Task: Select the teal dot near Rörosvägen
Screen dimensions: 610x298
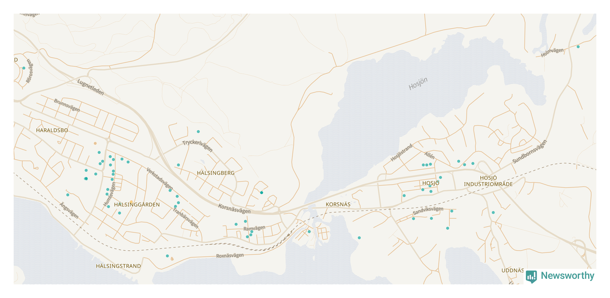Action: 24,68
